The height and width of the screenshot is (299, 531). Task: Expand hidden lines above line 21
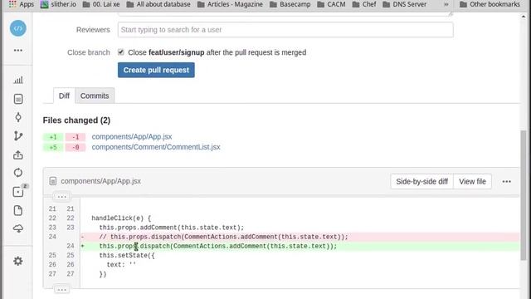[x=61, y=197]
